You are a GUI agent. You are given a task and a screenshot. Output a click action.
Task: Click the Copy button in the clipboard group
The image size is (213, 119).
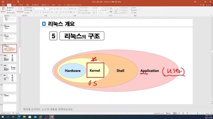pyautogui.click(x=10, y=10)
